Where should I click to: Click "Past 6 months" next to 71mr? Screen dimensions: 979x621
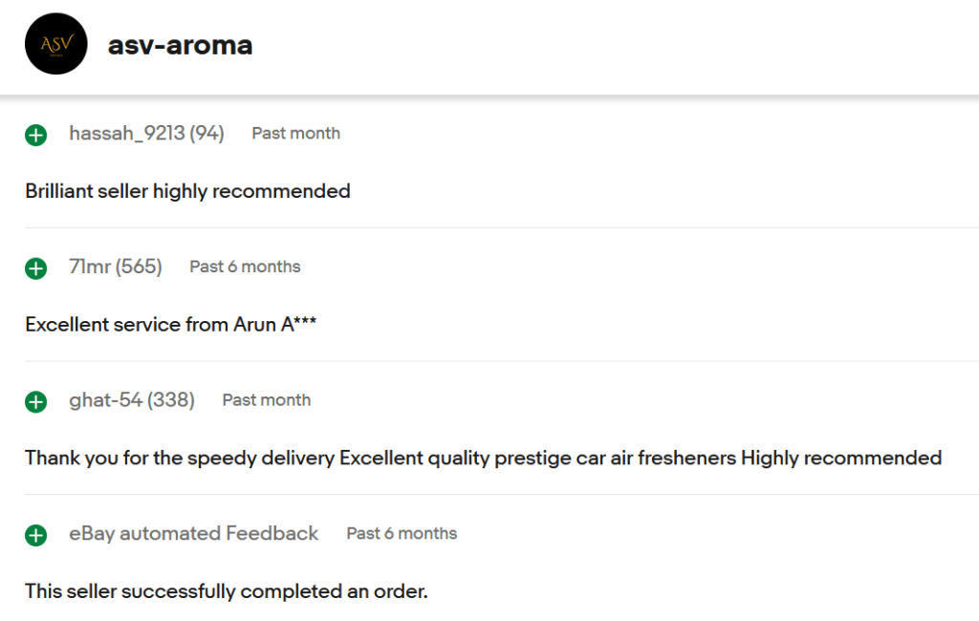click(x=245, y=268)
